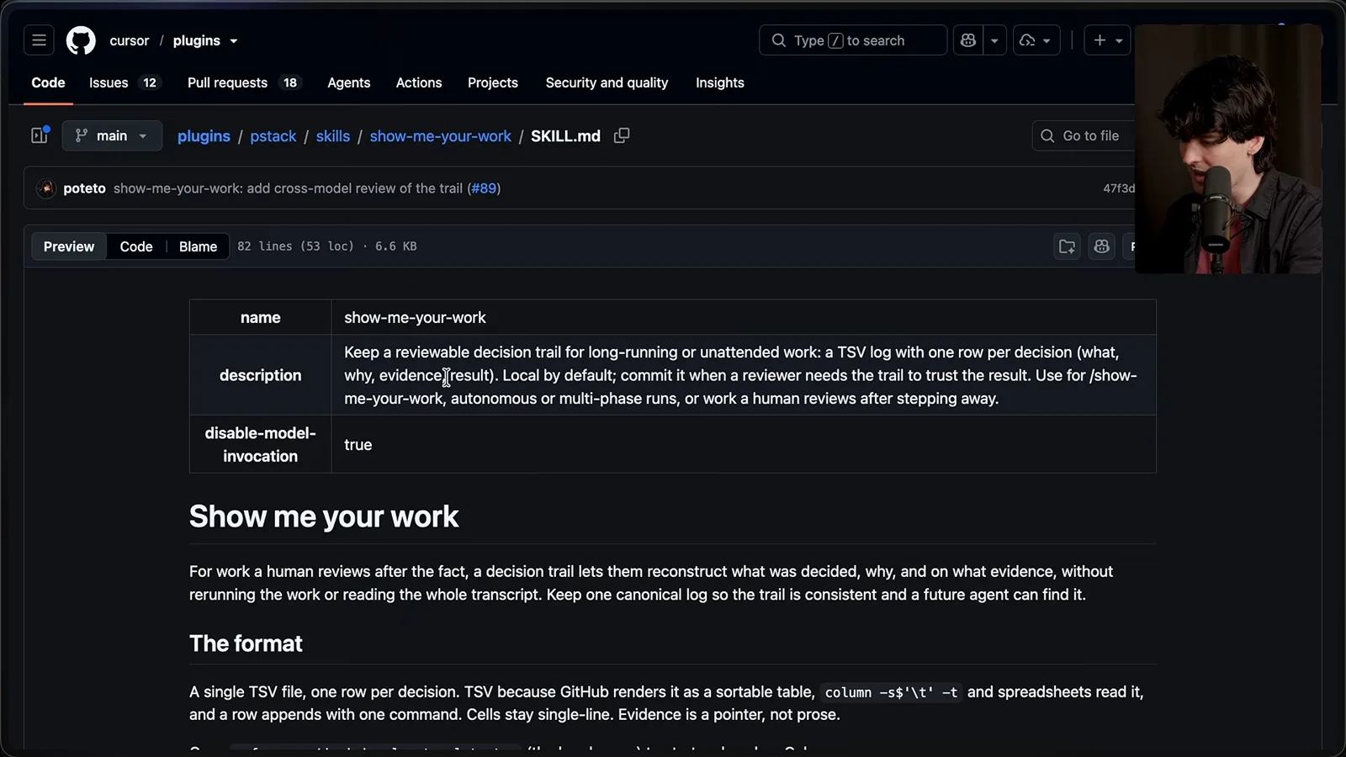Open the create new plus menu

click(x=1107, y=40)
